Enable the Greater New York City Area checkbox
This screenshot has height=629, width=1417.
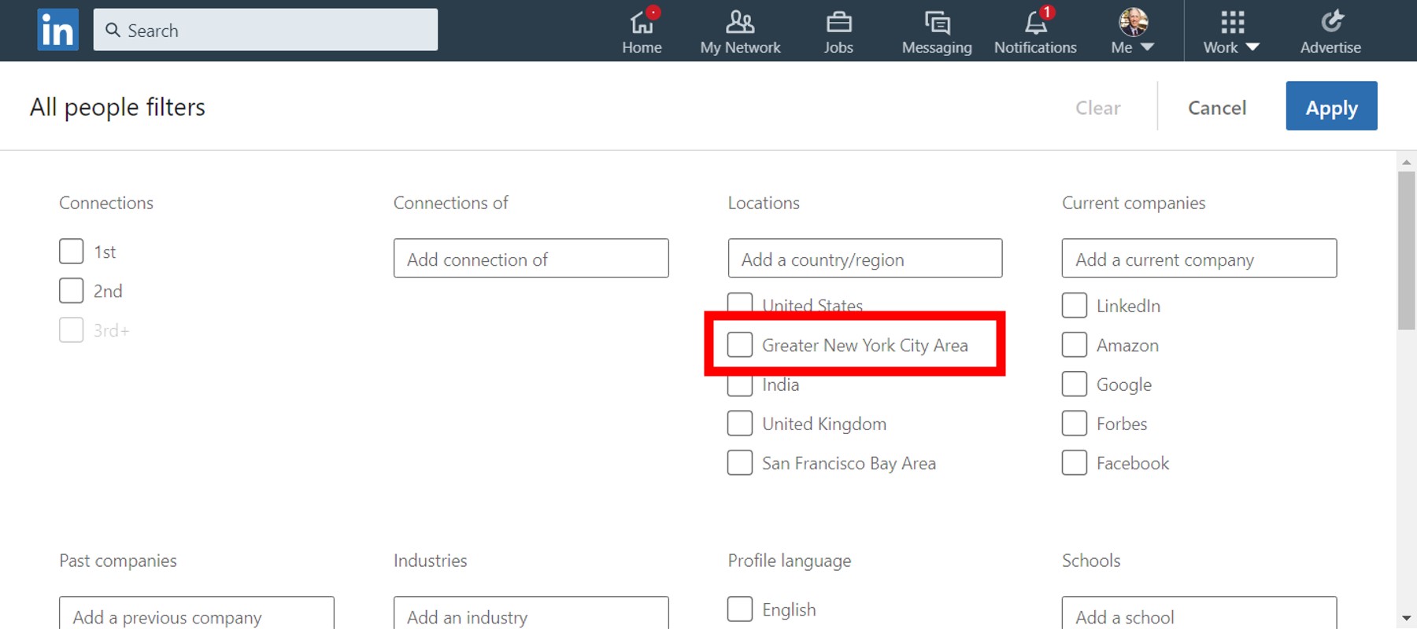click(740, 344)
